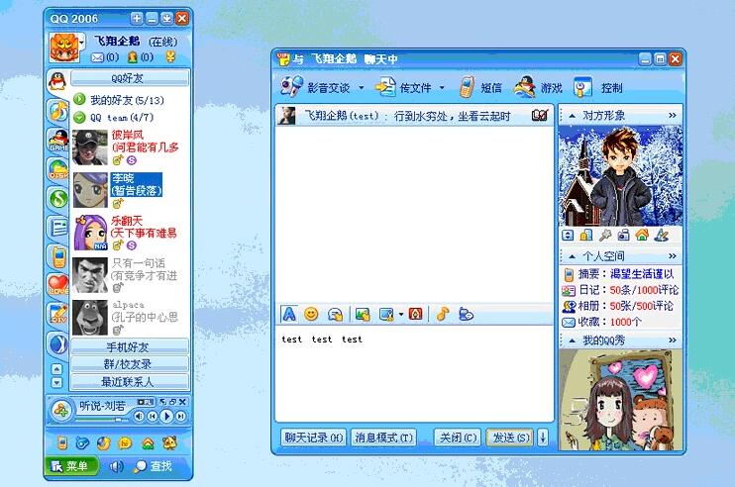Open the status dropdown next to user avatar
This screenshot has width=735, height=487.
pos(82,43)
